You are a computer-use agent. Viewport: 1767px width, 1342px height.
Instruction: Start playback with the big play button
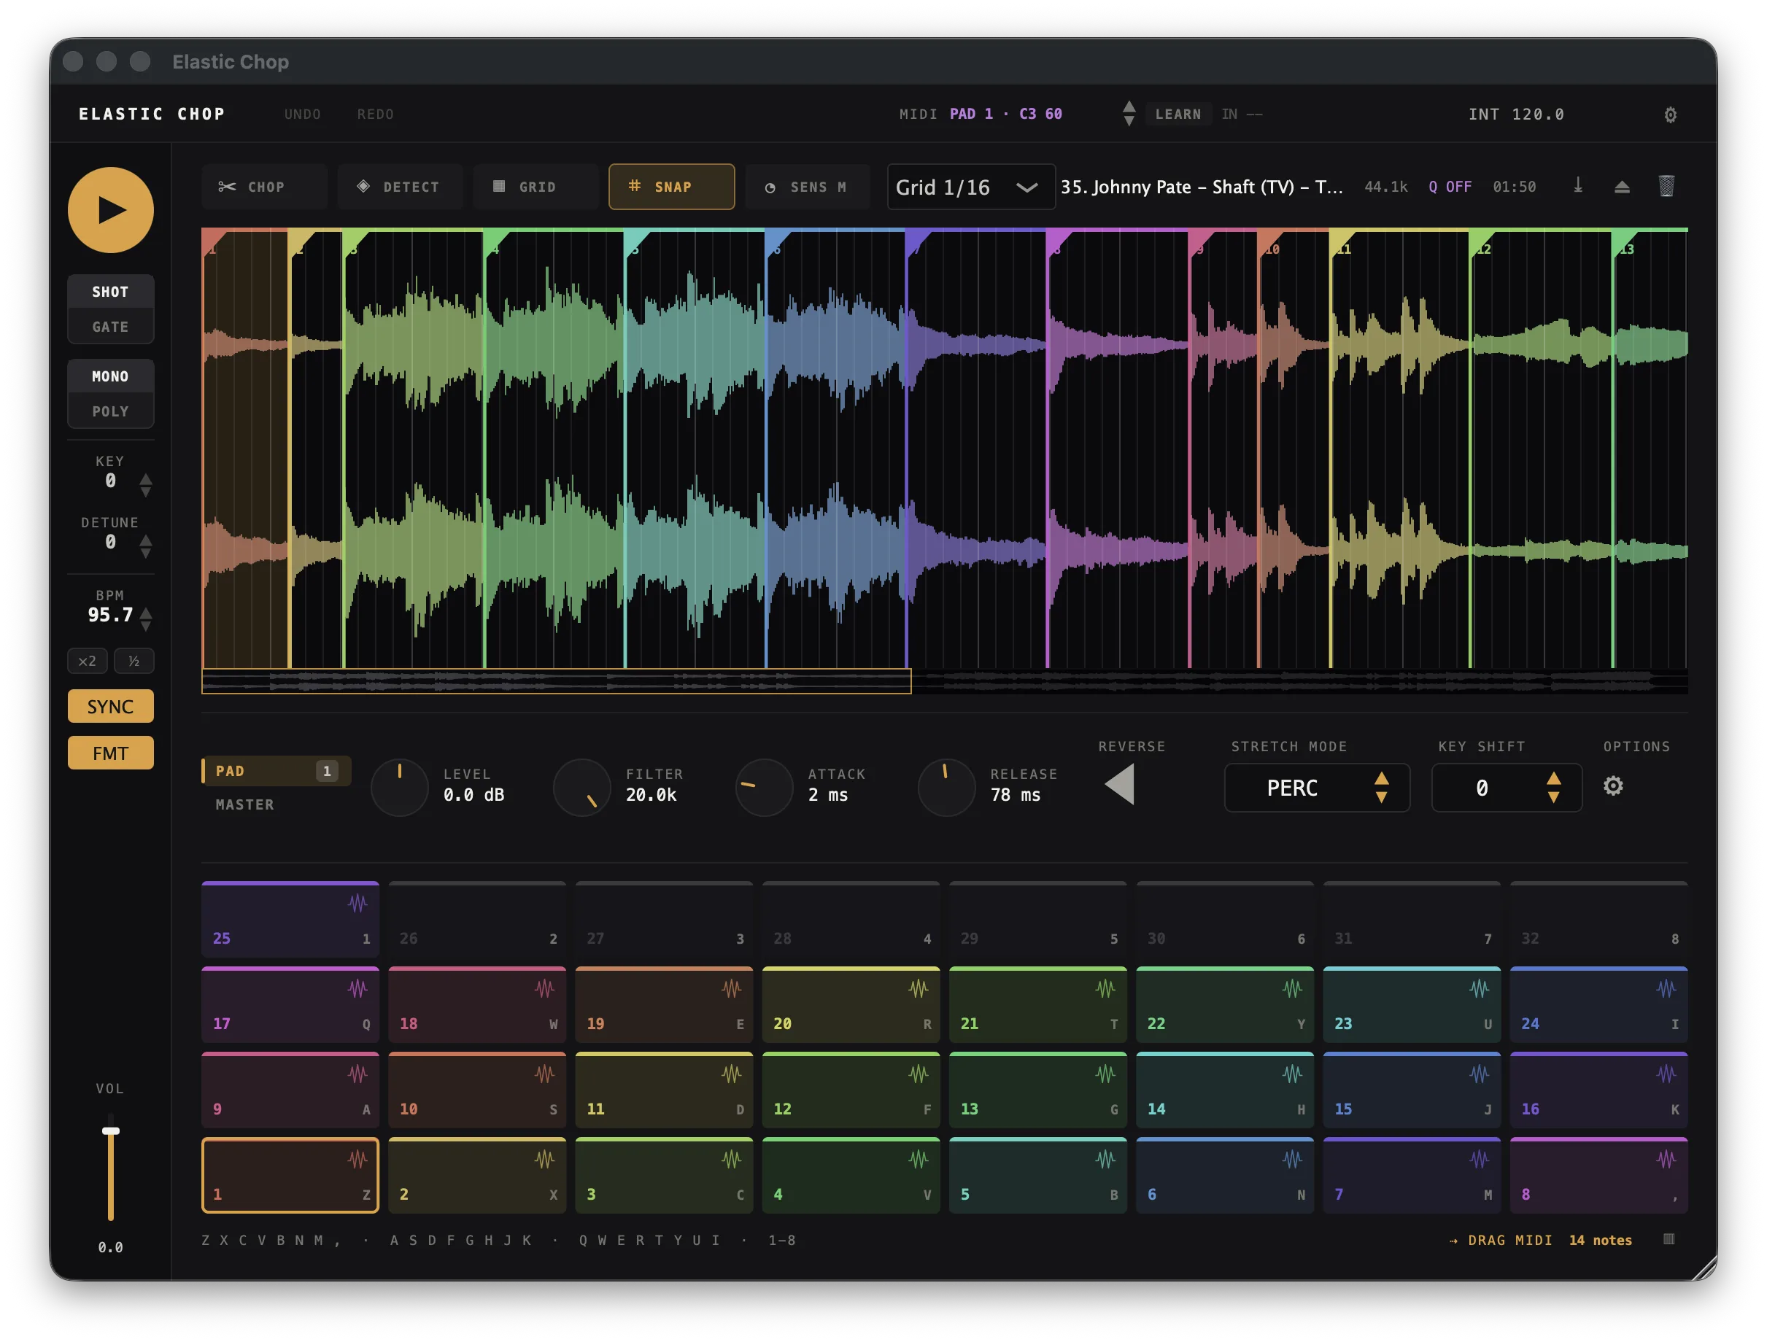coord(110,210)
